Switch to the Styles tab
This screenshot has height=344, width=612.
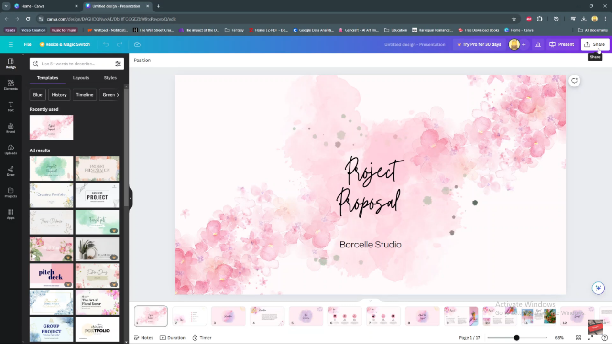coord(110,78)
